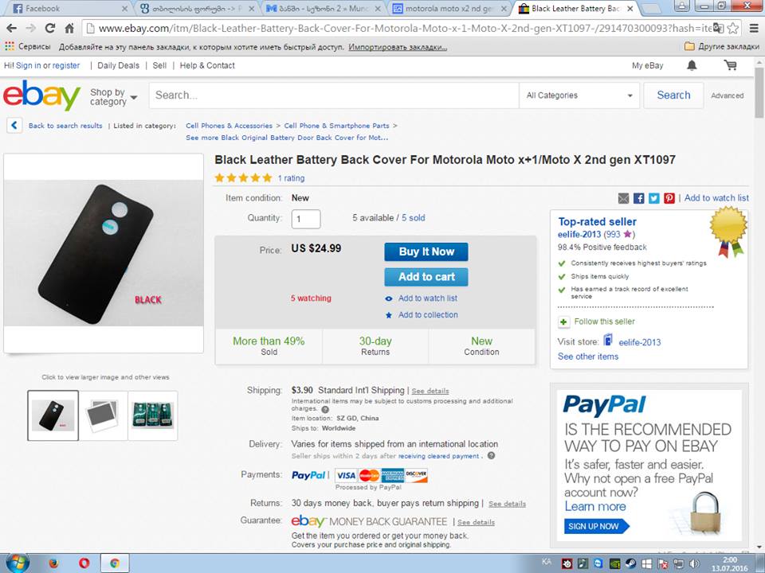Open seller eelife-2013 profile link
This screenshot has height=573, width=765.
579,234
